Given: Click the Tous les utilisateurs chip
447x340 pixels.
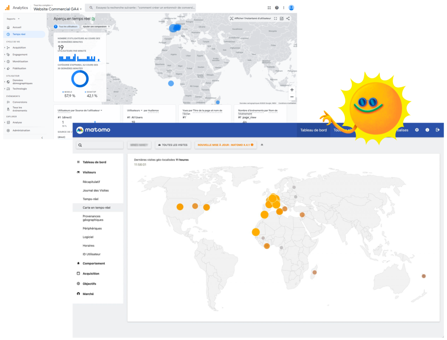Looking at the screenshot, I should pos(66,27).
